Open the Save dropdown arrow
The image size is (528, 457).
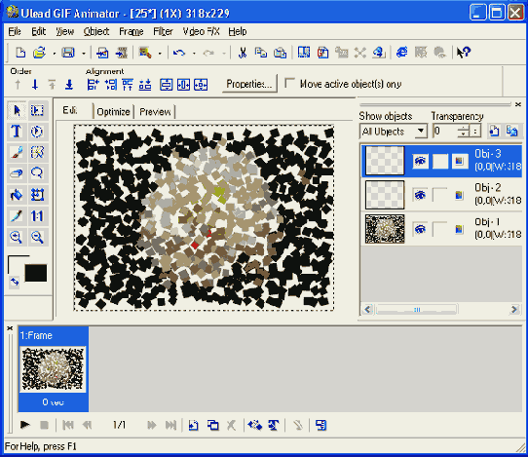(84, 54)
